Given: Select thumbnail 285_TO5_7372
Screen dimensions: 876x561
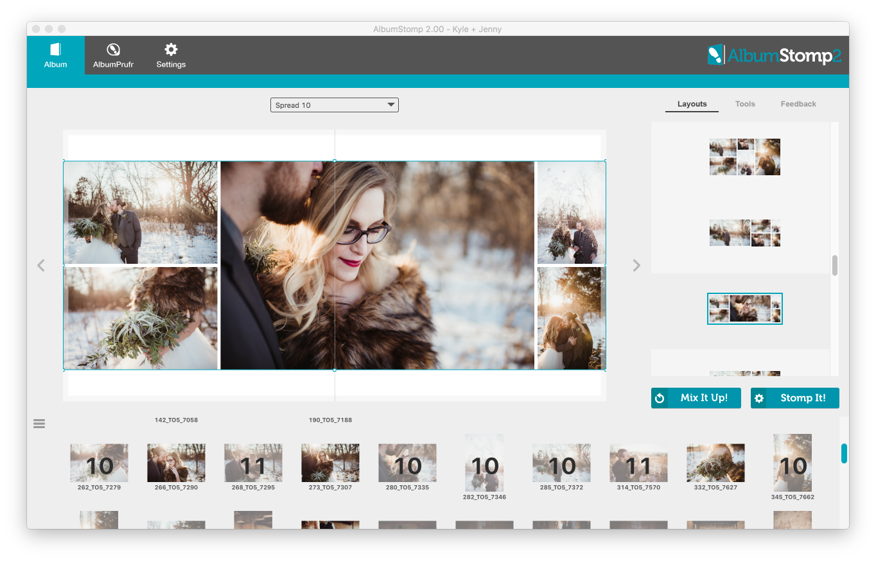Looking at the screenshot, I should point(561,463).
